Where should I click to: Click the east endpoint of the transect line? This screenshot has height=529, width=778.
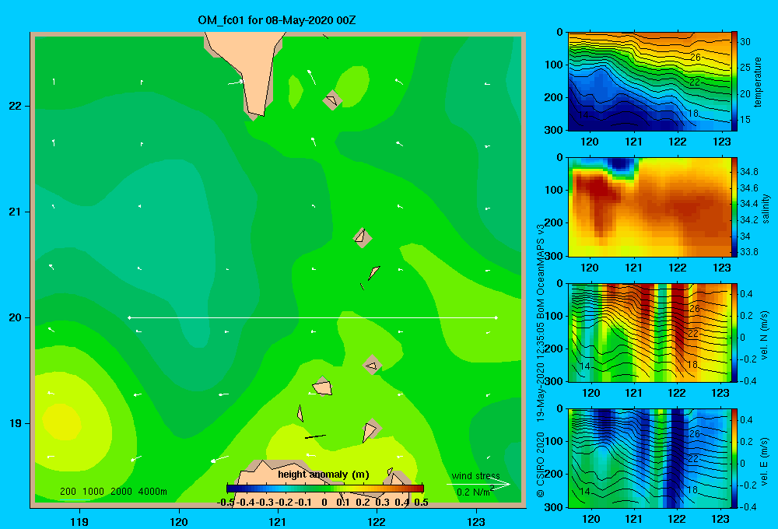496,317
